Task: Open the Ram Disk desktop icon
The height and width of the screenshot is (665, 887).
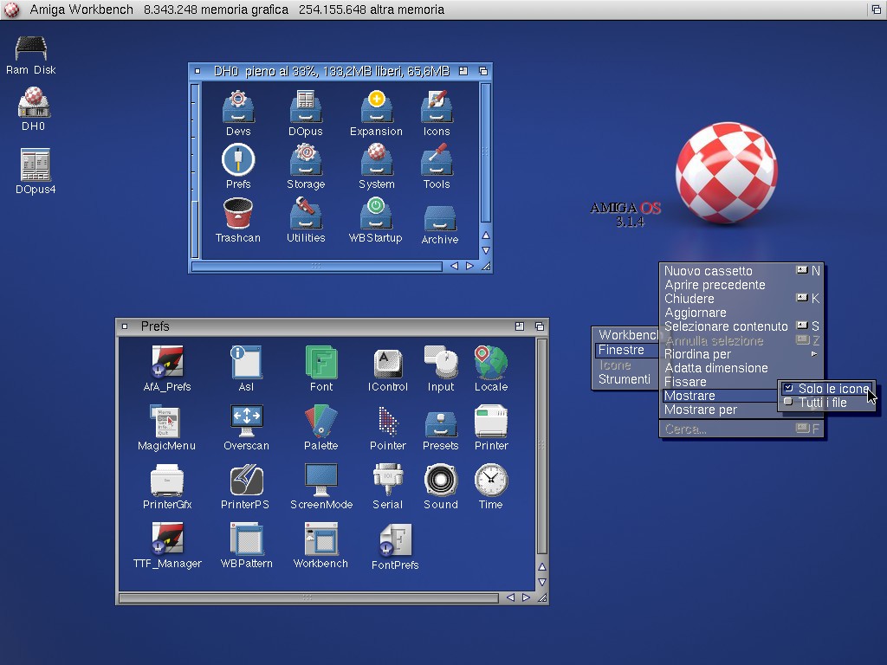Action: pos(31,48)
